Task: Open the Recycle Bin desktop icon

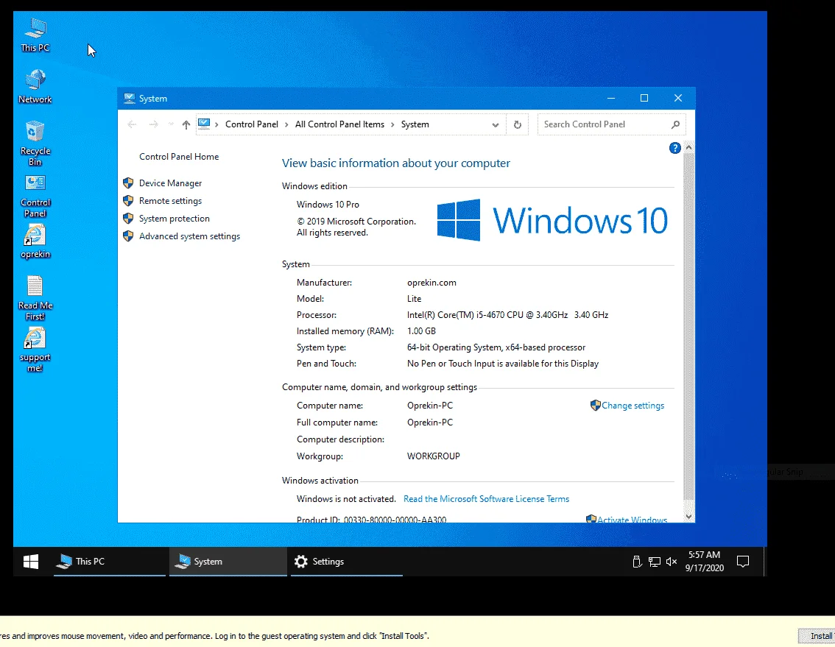Action: [35, 144]
